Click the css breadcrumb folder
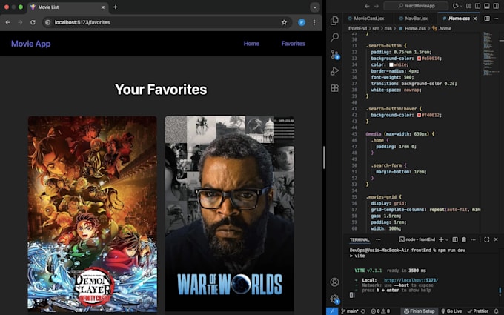The height and width of the screenshot is (315, 504). [x=388, y=29]
